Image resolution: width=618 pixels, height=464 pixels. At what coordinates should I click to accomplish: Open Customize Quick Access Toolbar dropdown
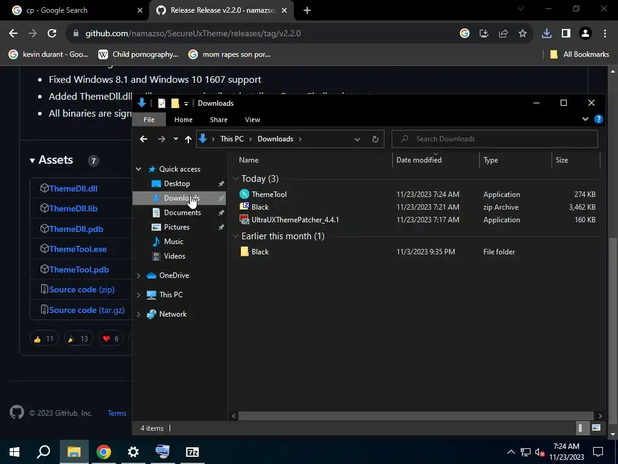(186, 104)
